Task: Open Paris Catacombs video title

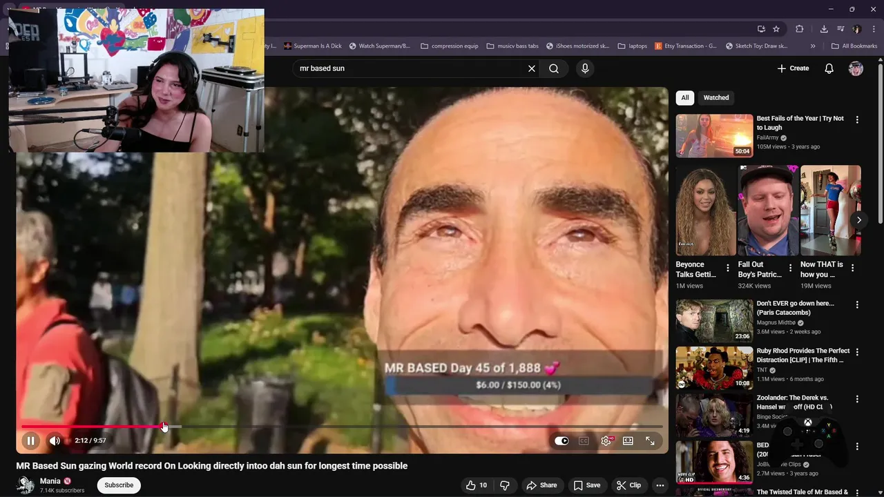Action: [795, 308]
